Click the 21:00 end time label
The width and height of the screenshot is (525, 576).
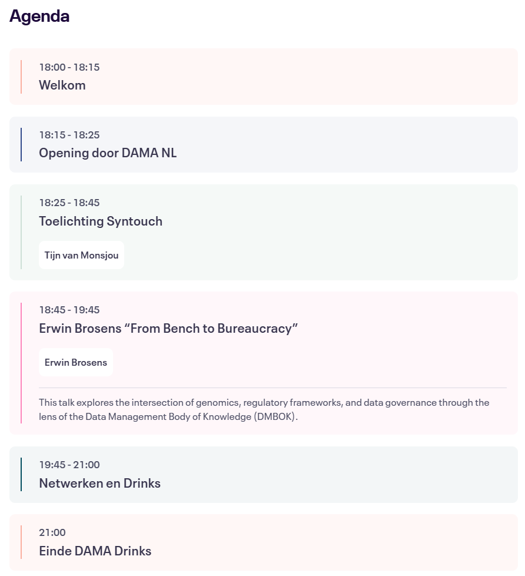pos(52,532)
